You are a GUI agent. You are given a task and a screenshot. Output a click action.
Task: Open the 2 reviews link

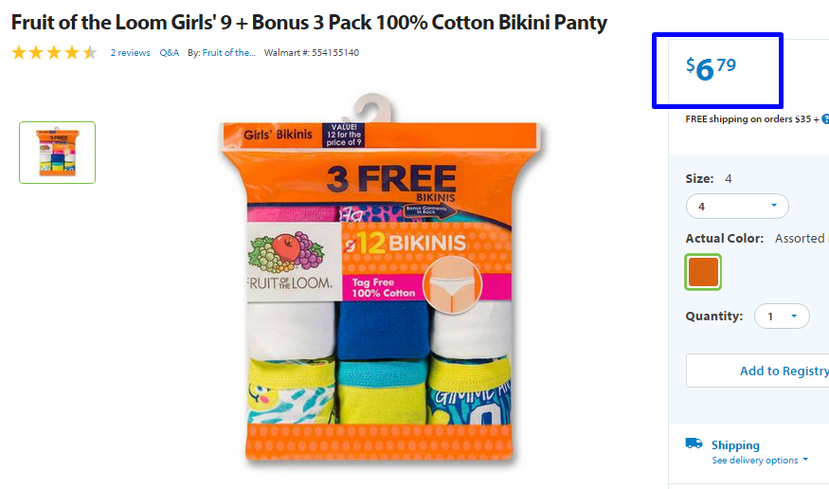(x=130, y=53)
